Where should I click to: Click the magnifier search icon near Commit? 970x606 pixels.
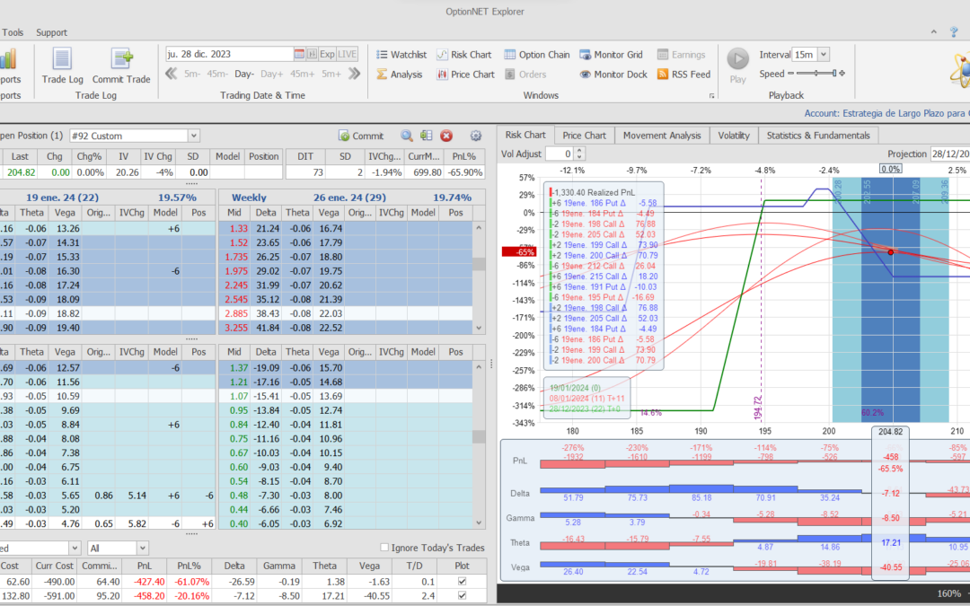point(407,136)
